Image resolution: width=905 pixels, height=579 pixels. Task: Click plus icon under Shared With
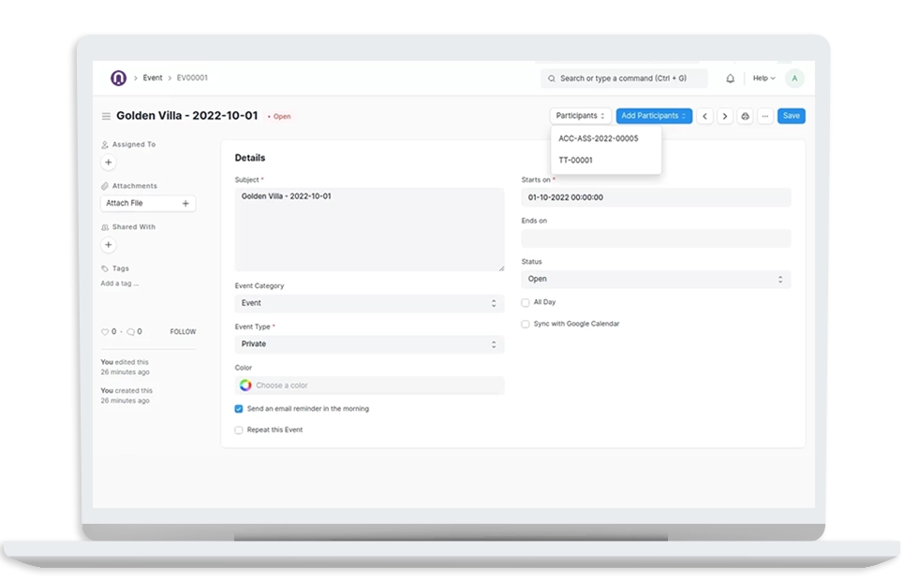coord(109,245)
